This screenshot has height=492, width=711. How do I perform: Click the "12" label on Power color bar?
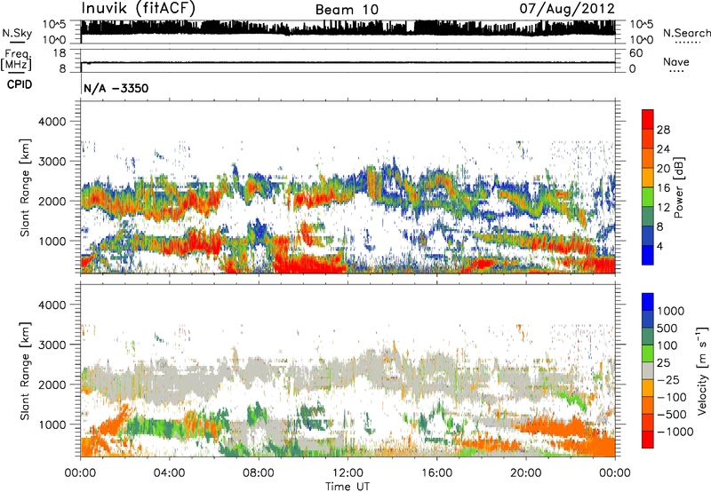[663, 208]
